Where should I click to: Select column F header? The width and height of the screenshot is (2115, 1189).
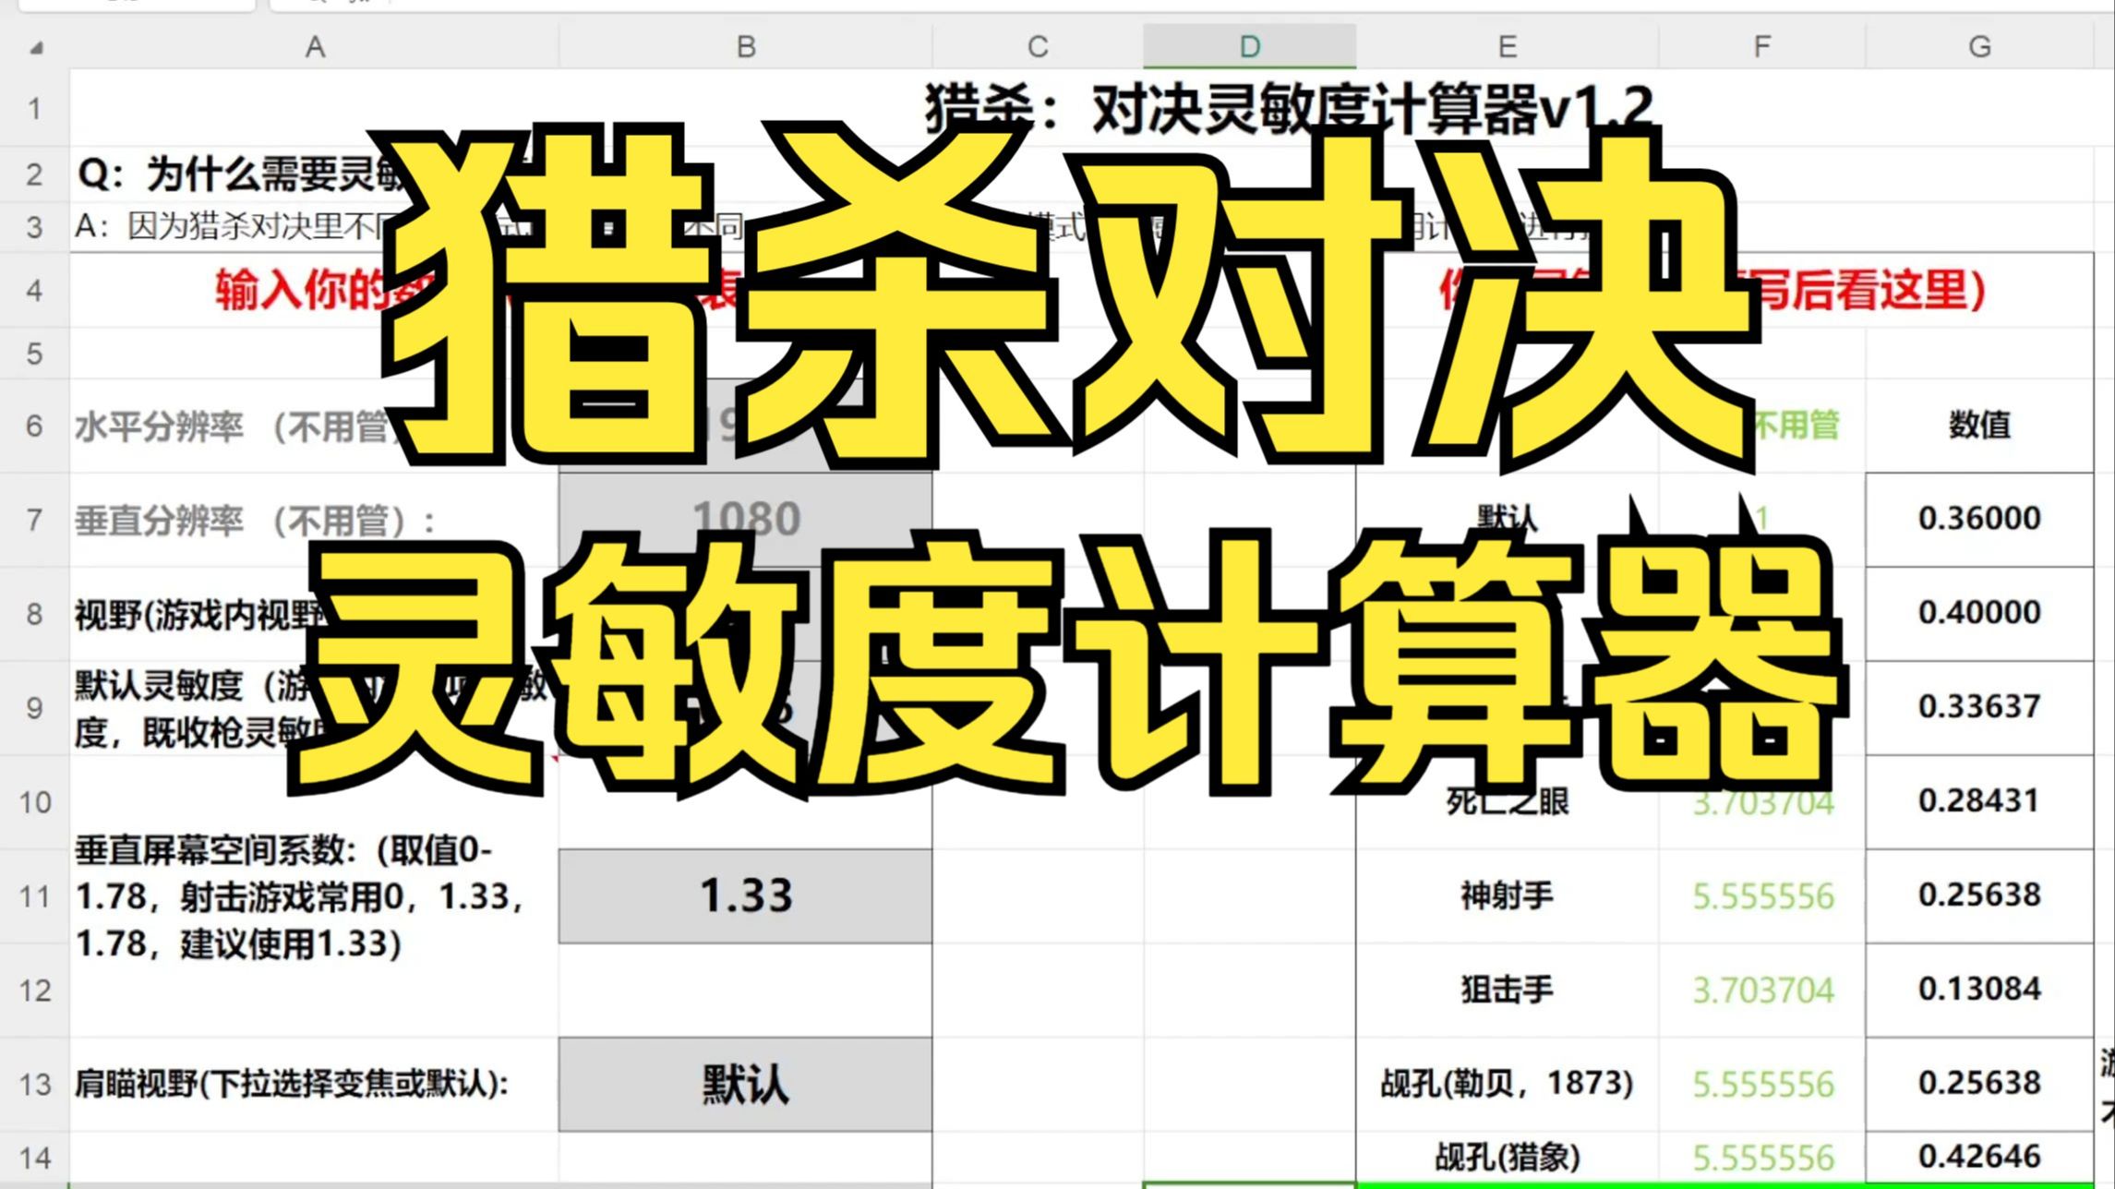[1762, 46]
